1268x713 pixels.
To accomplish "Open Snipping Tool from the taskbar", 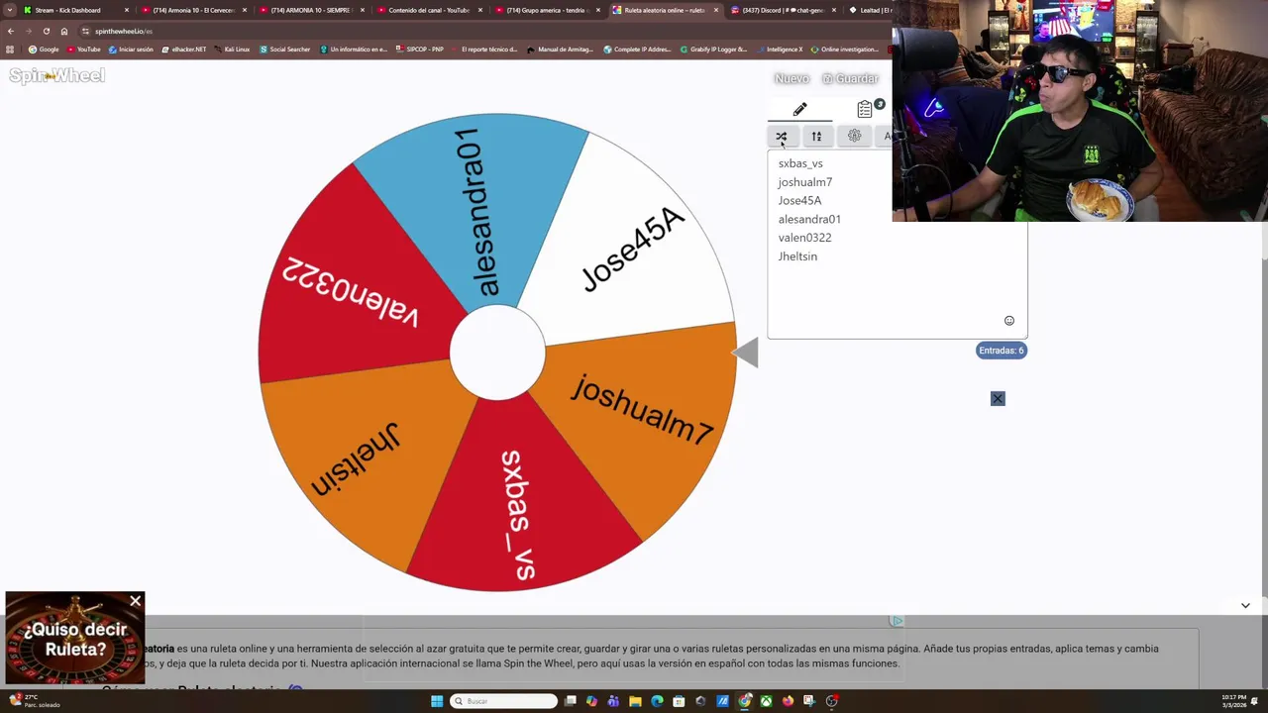I will pyautogui.click(x=809, y=701).
